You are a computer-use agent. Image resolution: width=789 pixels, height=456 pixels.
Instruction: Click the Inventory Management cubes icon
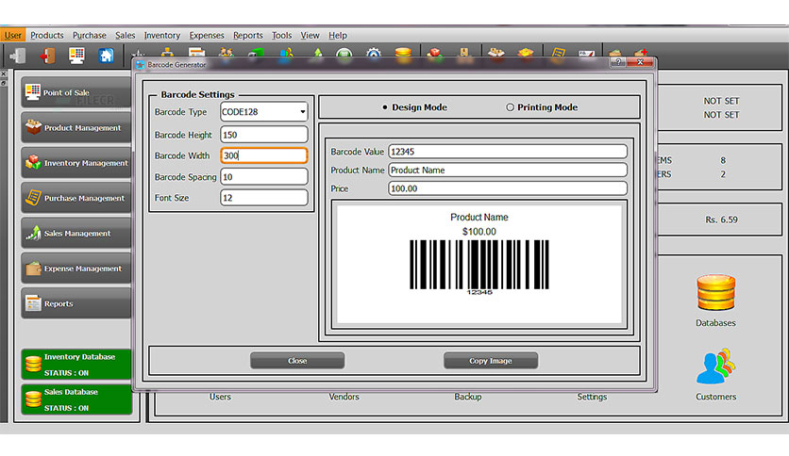[x=33, y=162]
